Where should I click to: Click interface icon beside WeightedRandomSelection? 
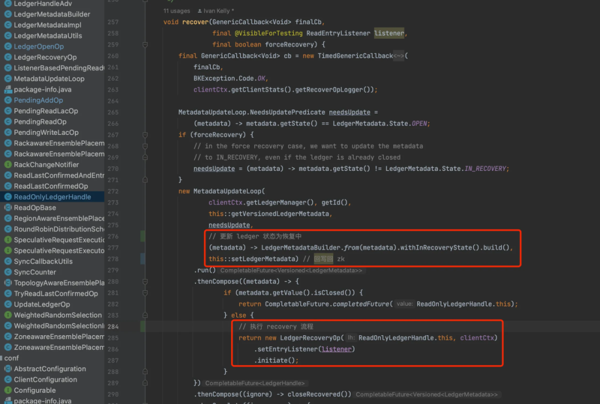[x=8, y=315]
